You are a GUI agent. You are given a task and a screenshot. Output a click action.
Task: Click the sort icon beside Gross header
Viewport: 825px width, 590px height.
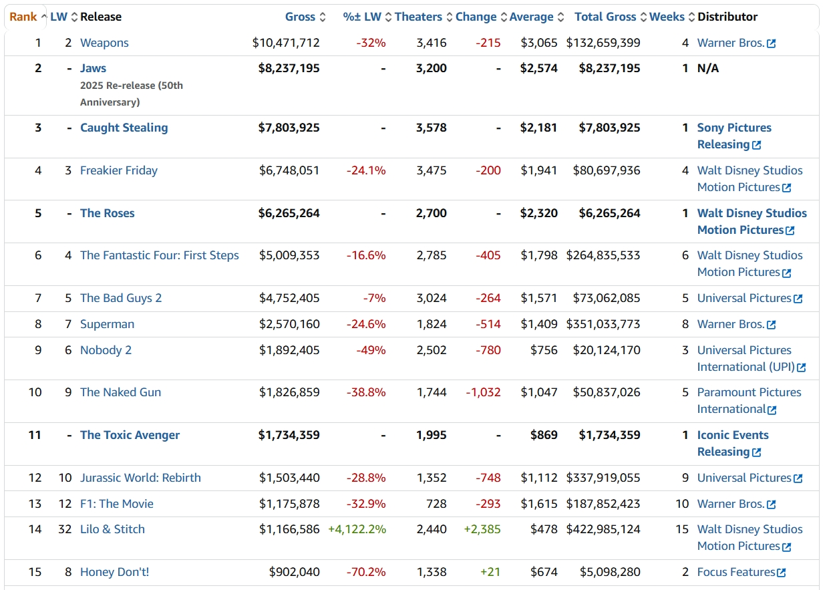pos(323,17)
